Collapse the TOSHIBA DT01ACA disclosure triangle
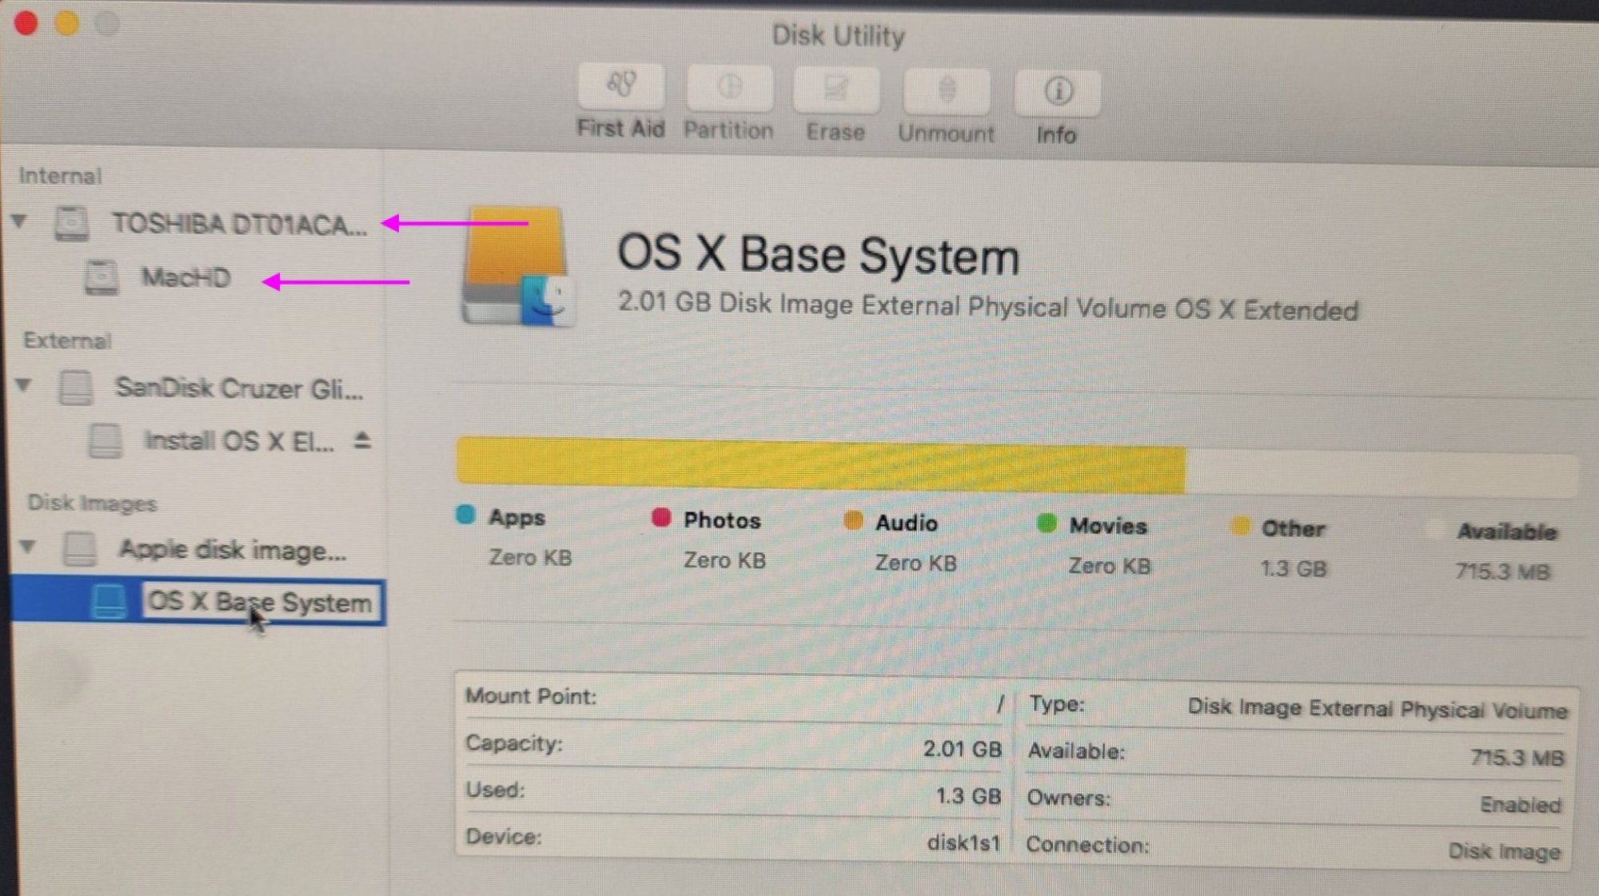Screen dimensions: 1599x896 pos(20,221)
